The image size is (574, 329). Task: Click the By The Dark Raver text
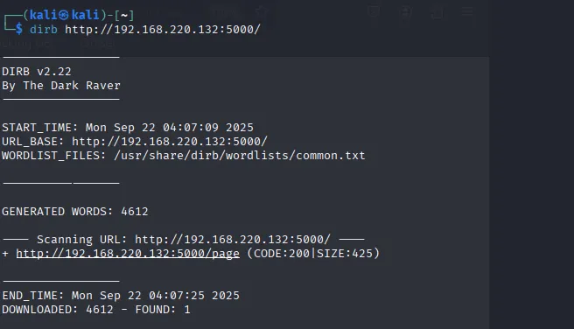coord(61,86)
